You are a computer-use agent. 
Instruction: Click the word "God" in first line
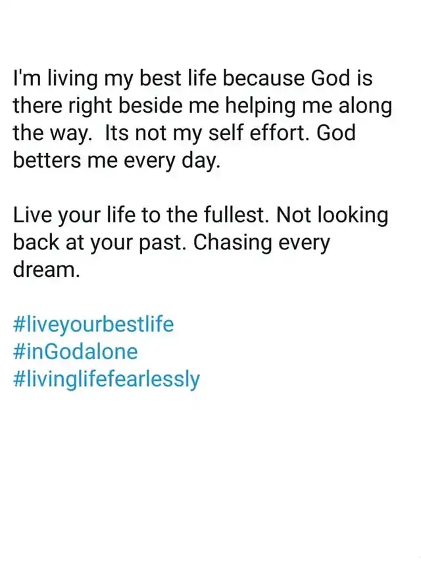pyautogui.click(x=330, y=78)
